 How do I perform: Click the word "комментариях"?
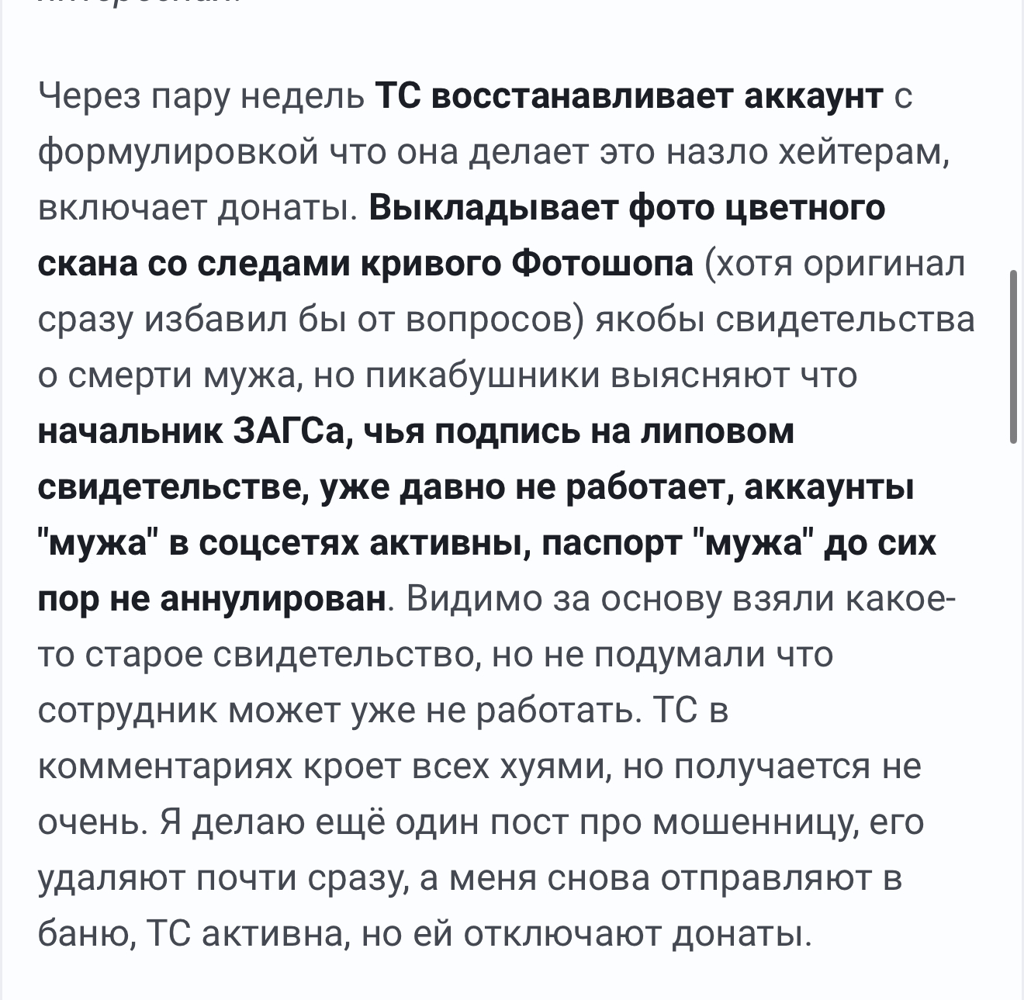point(164,766)
